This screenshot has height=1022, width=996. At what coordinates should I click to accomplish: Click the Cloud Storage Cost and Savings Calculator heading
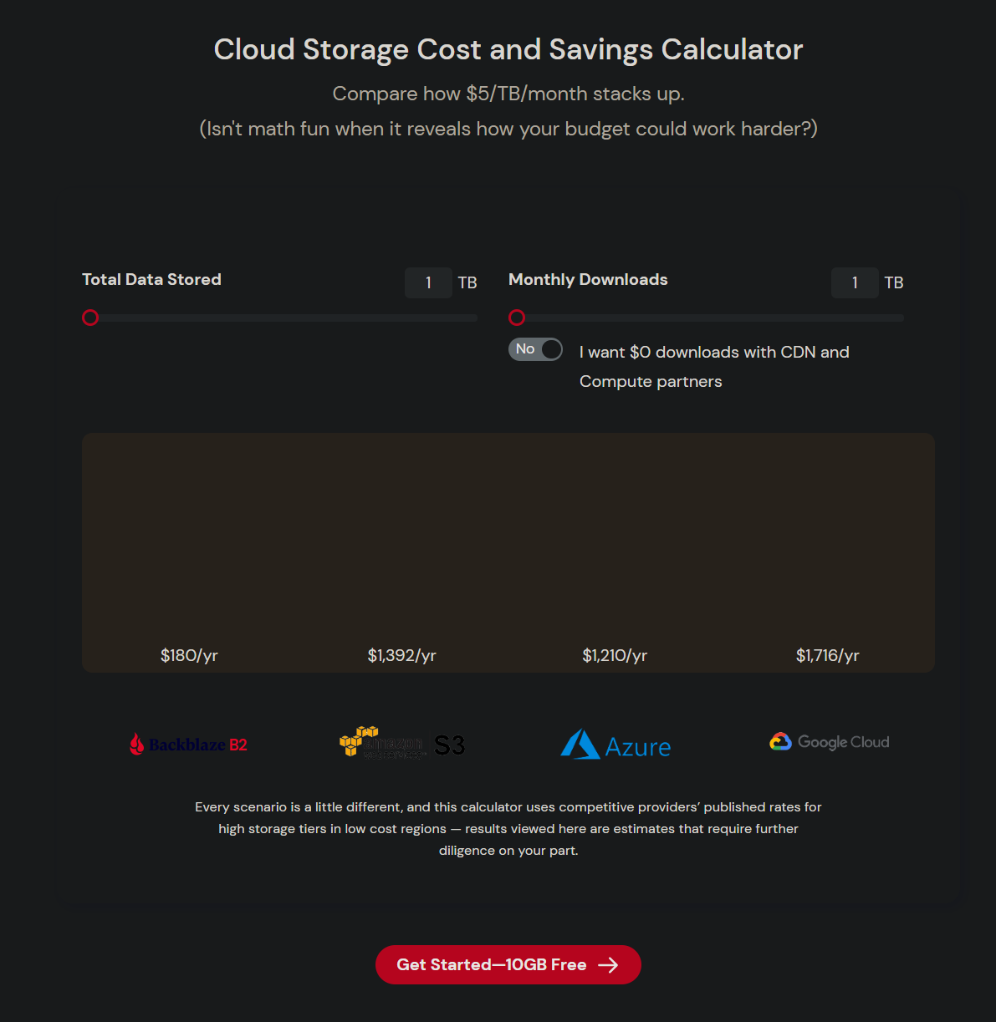click(x=508, y=50)
